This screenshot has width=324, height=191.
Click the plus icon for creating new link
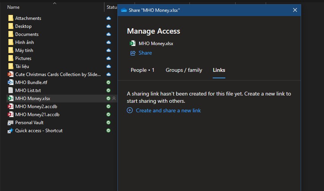coord(130,110)
